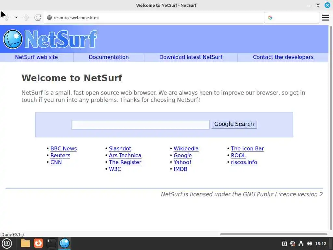Open the Ars Technica link
This screenshot has height=250, width=333.
point(125,155)
